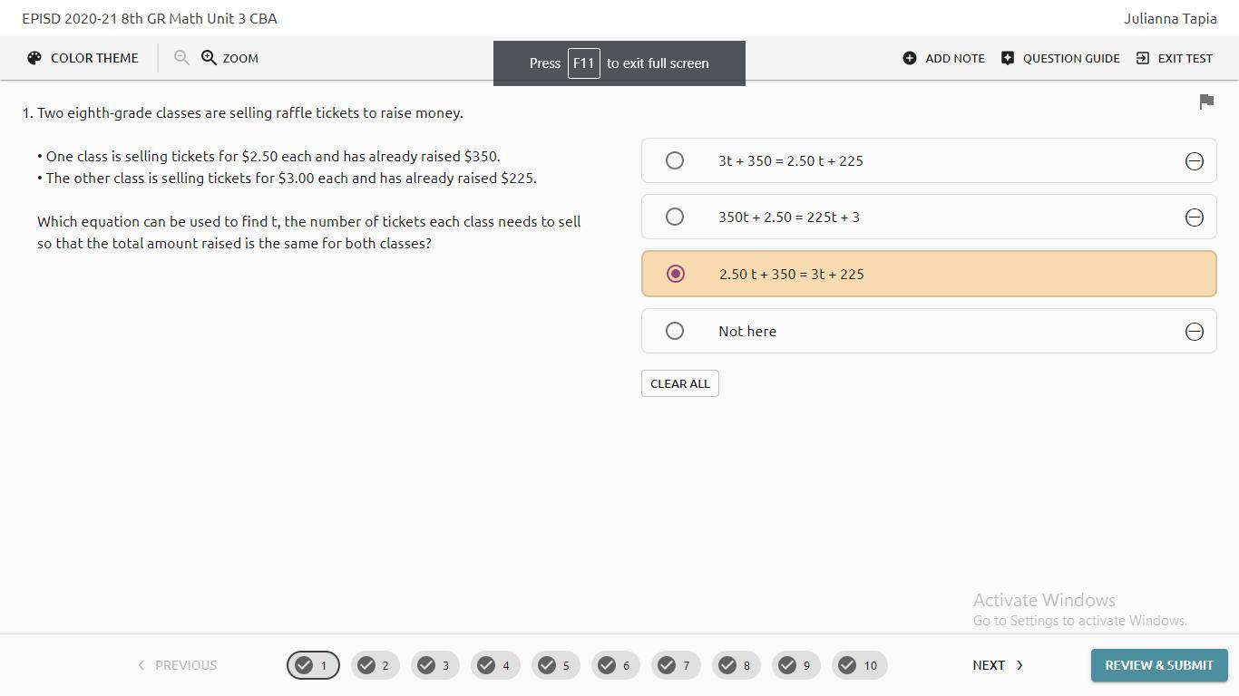Click the flag question icon
This screenshot has height=696, width=1239.
[x=1206, y=102]
